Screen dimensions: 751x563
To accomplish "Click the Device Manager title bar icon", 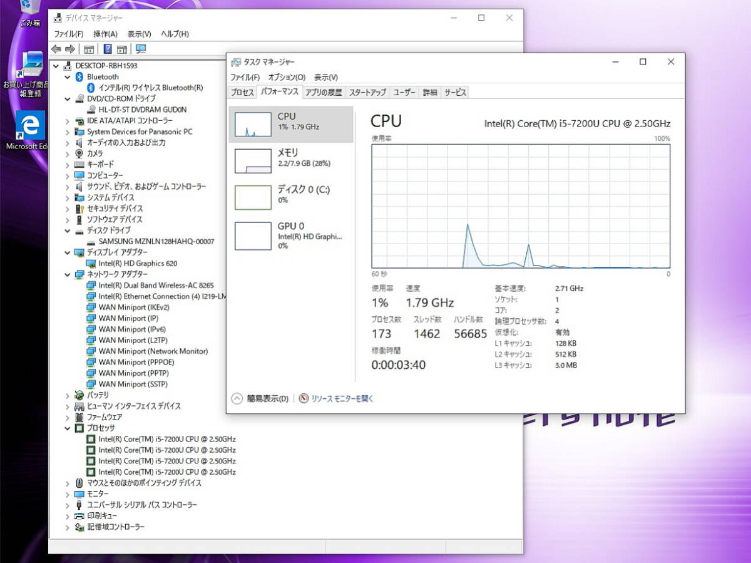I will [x=58, y=18].
